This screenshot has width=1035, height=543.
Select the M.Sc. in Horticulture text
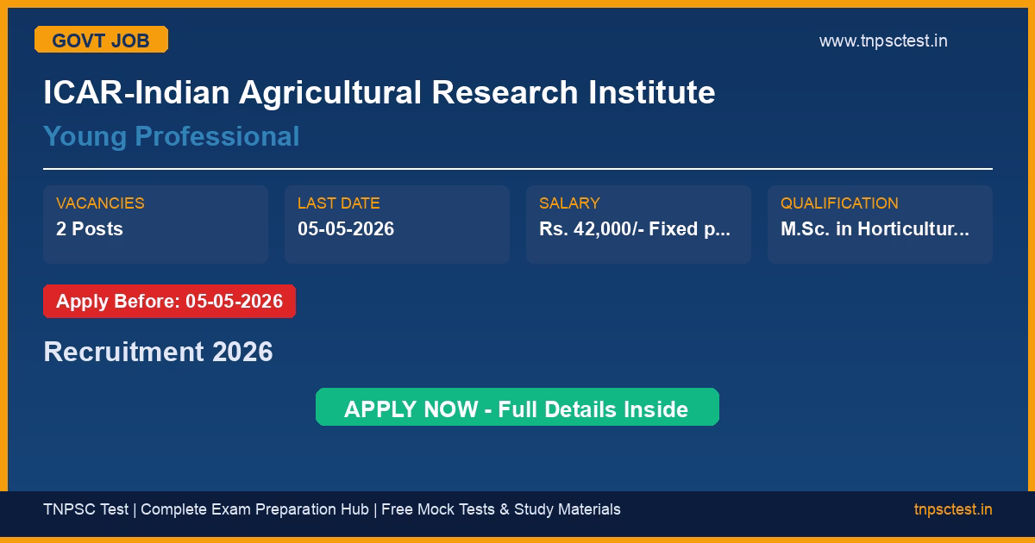pos(875,229)
